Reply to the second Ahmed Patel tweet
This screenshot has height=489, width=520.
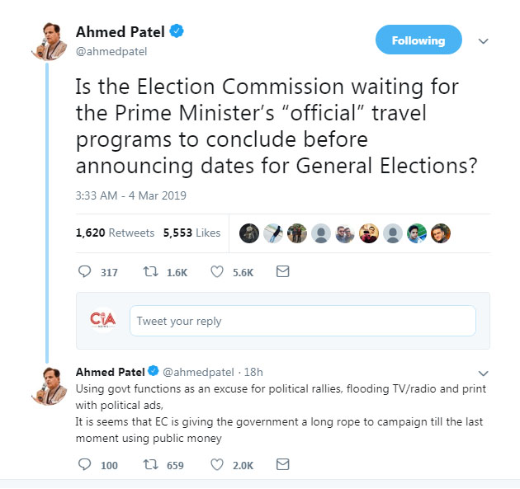[83, 465]
